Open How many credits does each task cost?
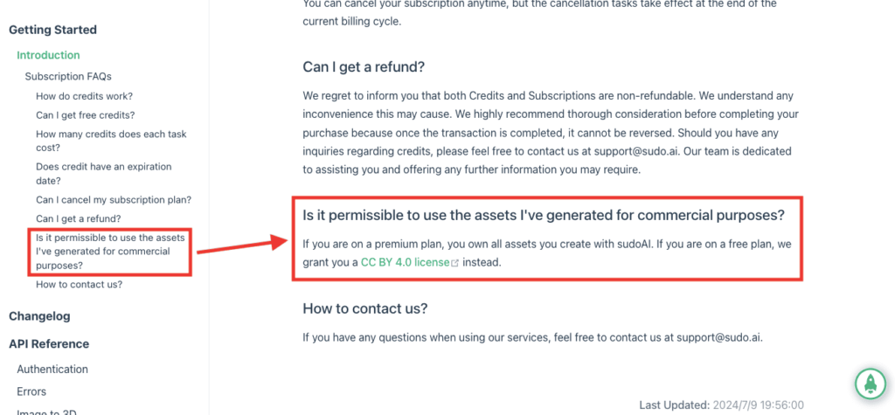 (111, 141)
